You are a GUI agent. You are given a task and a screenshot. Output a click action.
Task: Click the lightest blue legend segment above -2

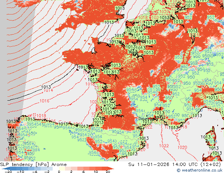coord(49,169)
